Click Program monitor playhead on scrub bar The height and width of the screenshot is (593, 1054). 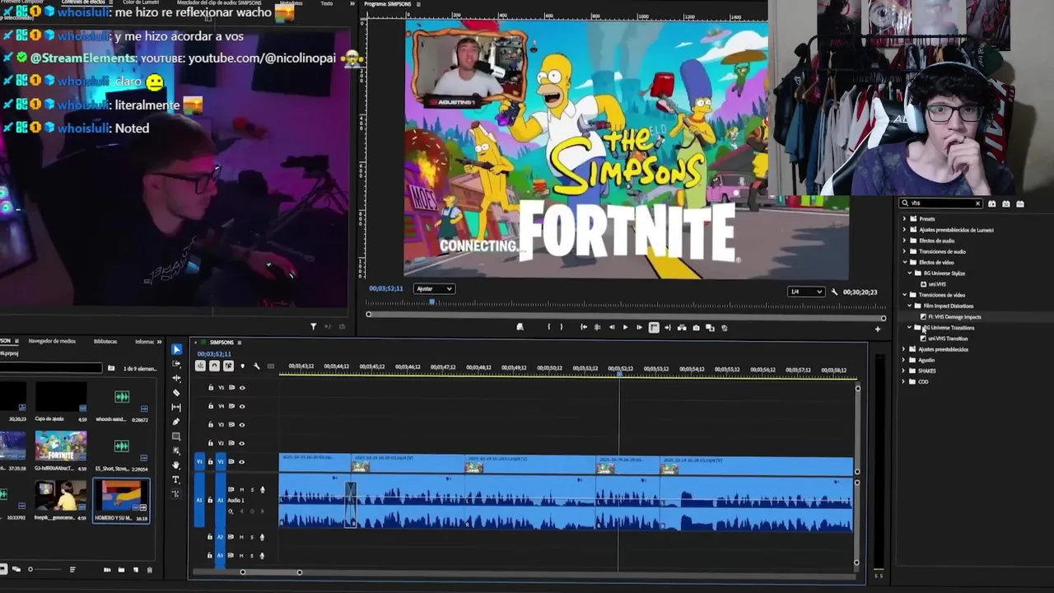click(x=432, y=302)
